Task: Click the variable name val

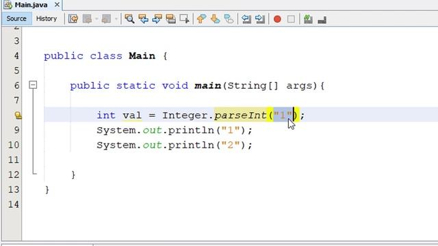Action: tap(132, 115)
